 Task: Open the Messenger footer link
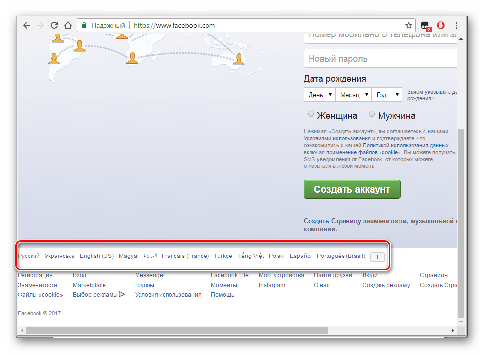coord(150,275)
